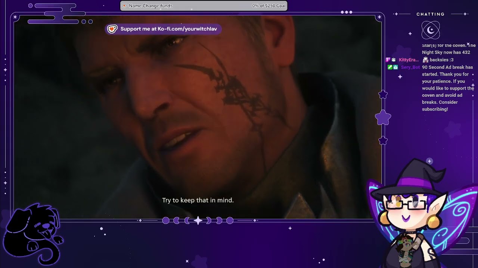Click the crescent moon chat emblem

click(431, 30)
